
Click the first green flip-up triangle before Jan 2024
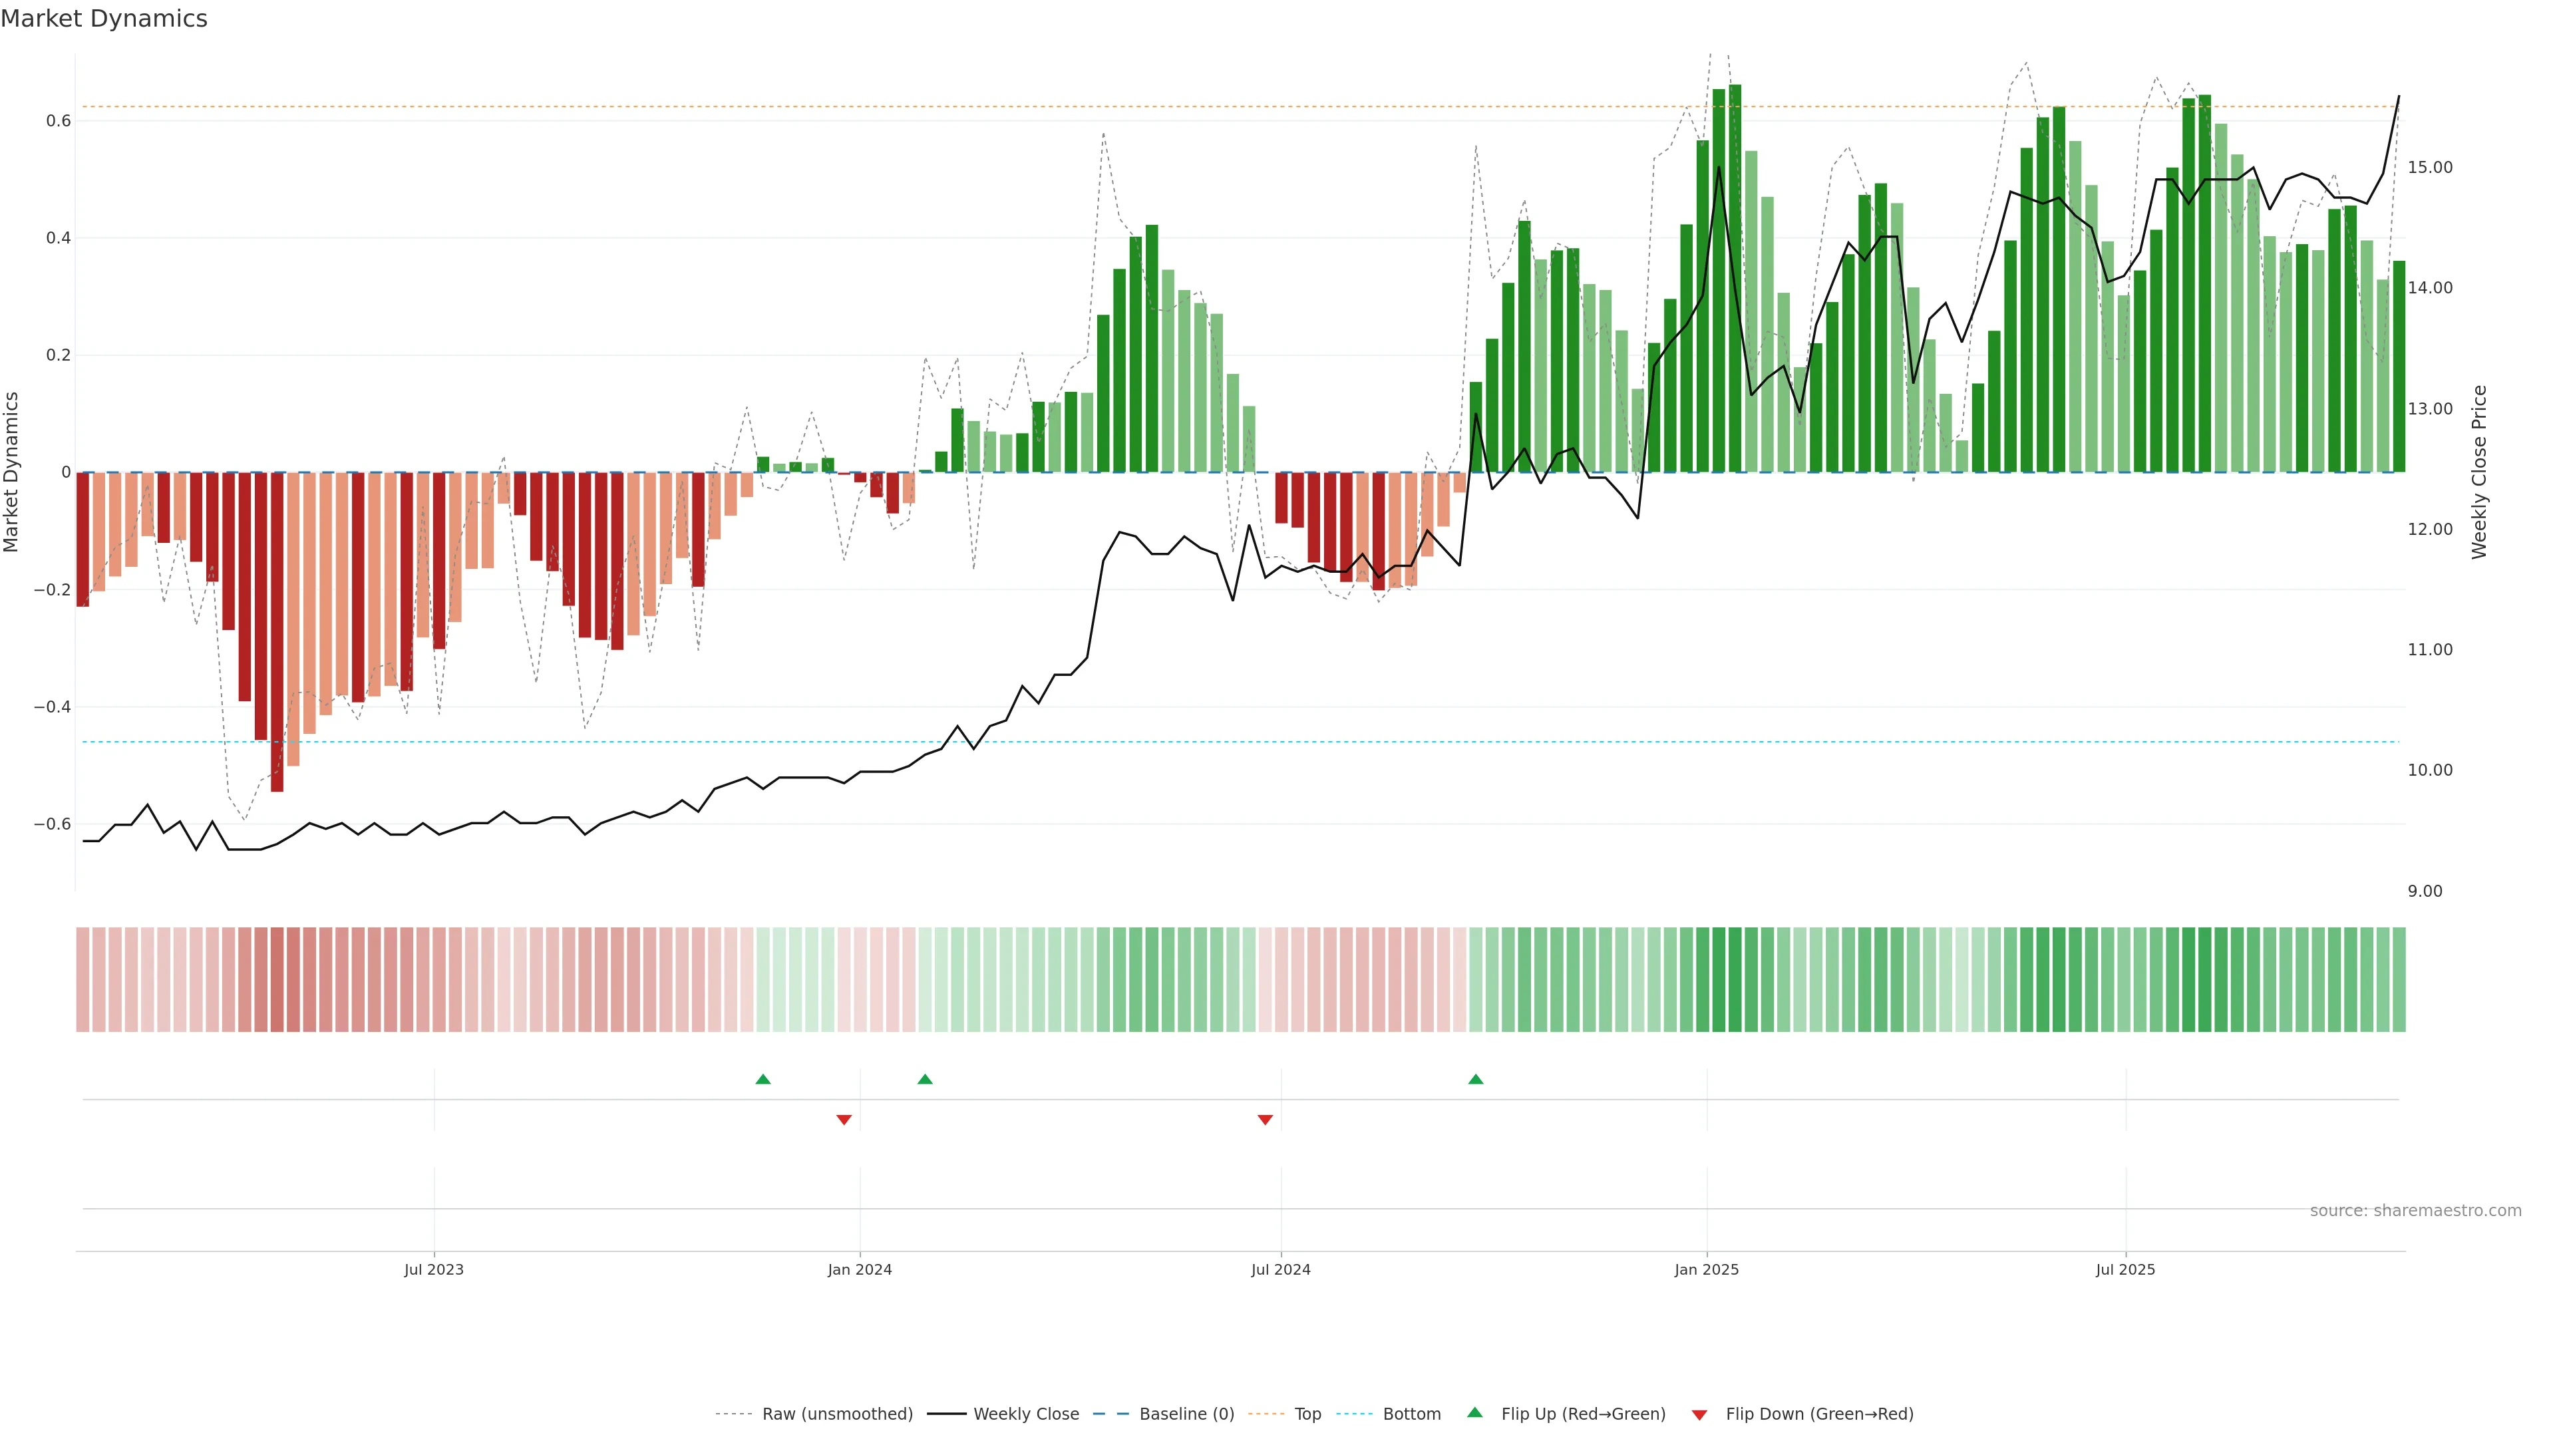click(x=763, y=1079)
